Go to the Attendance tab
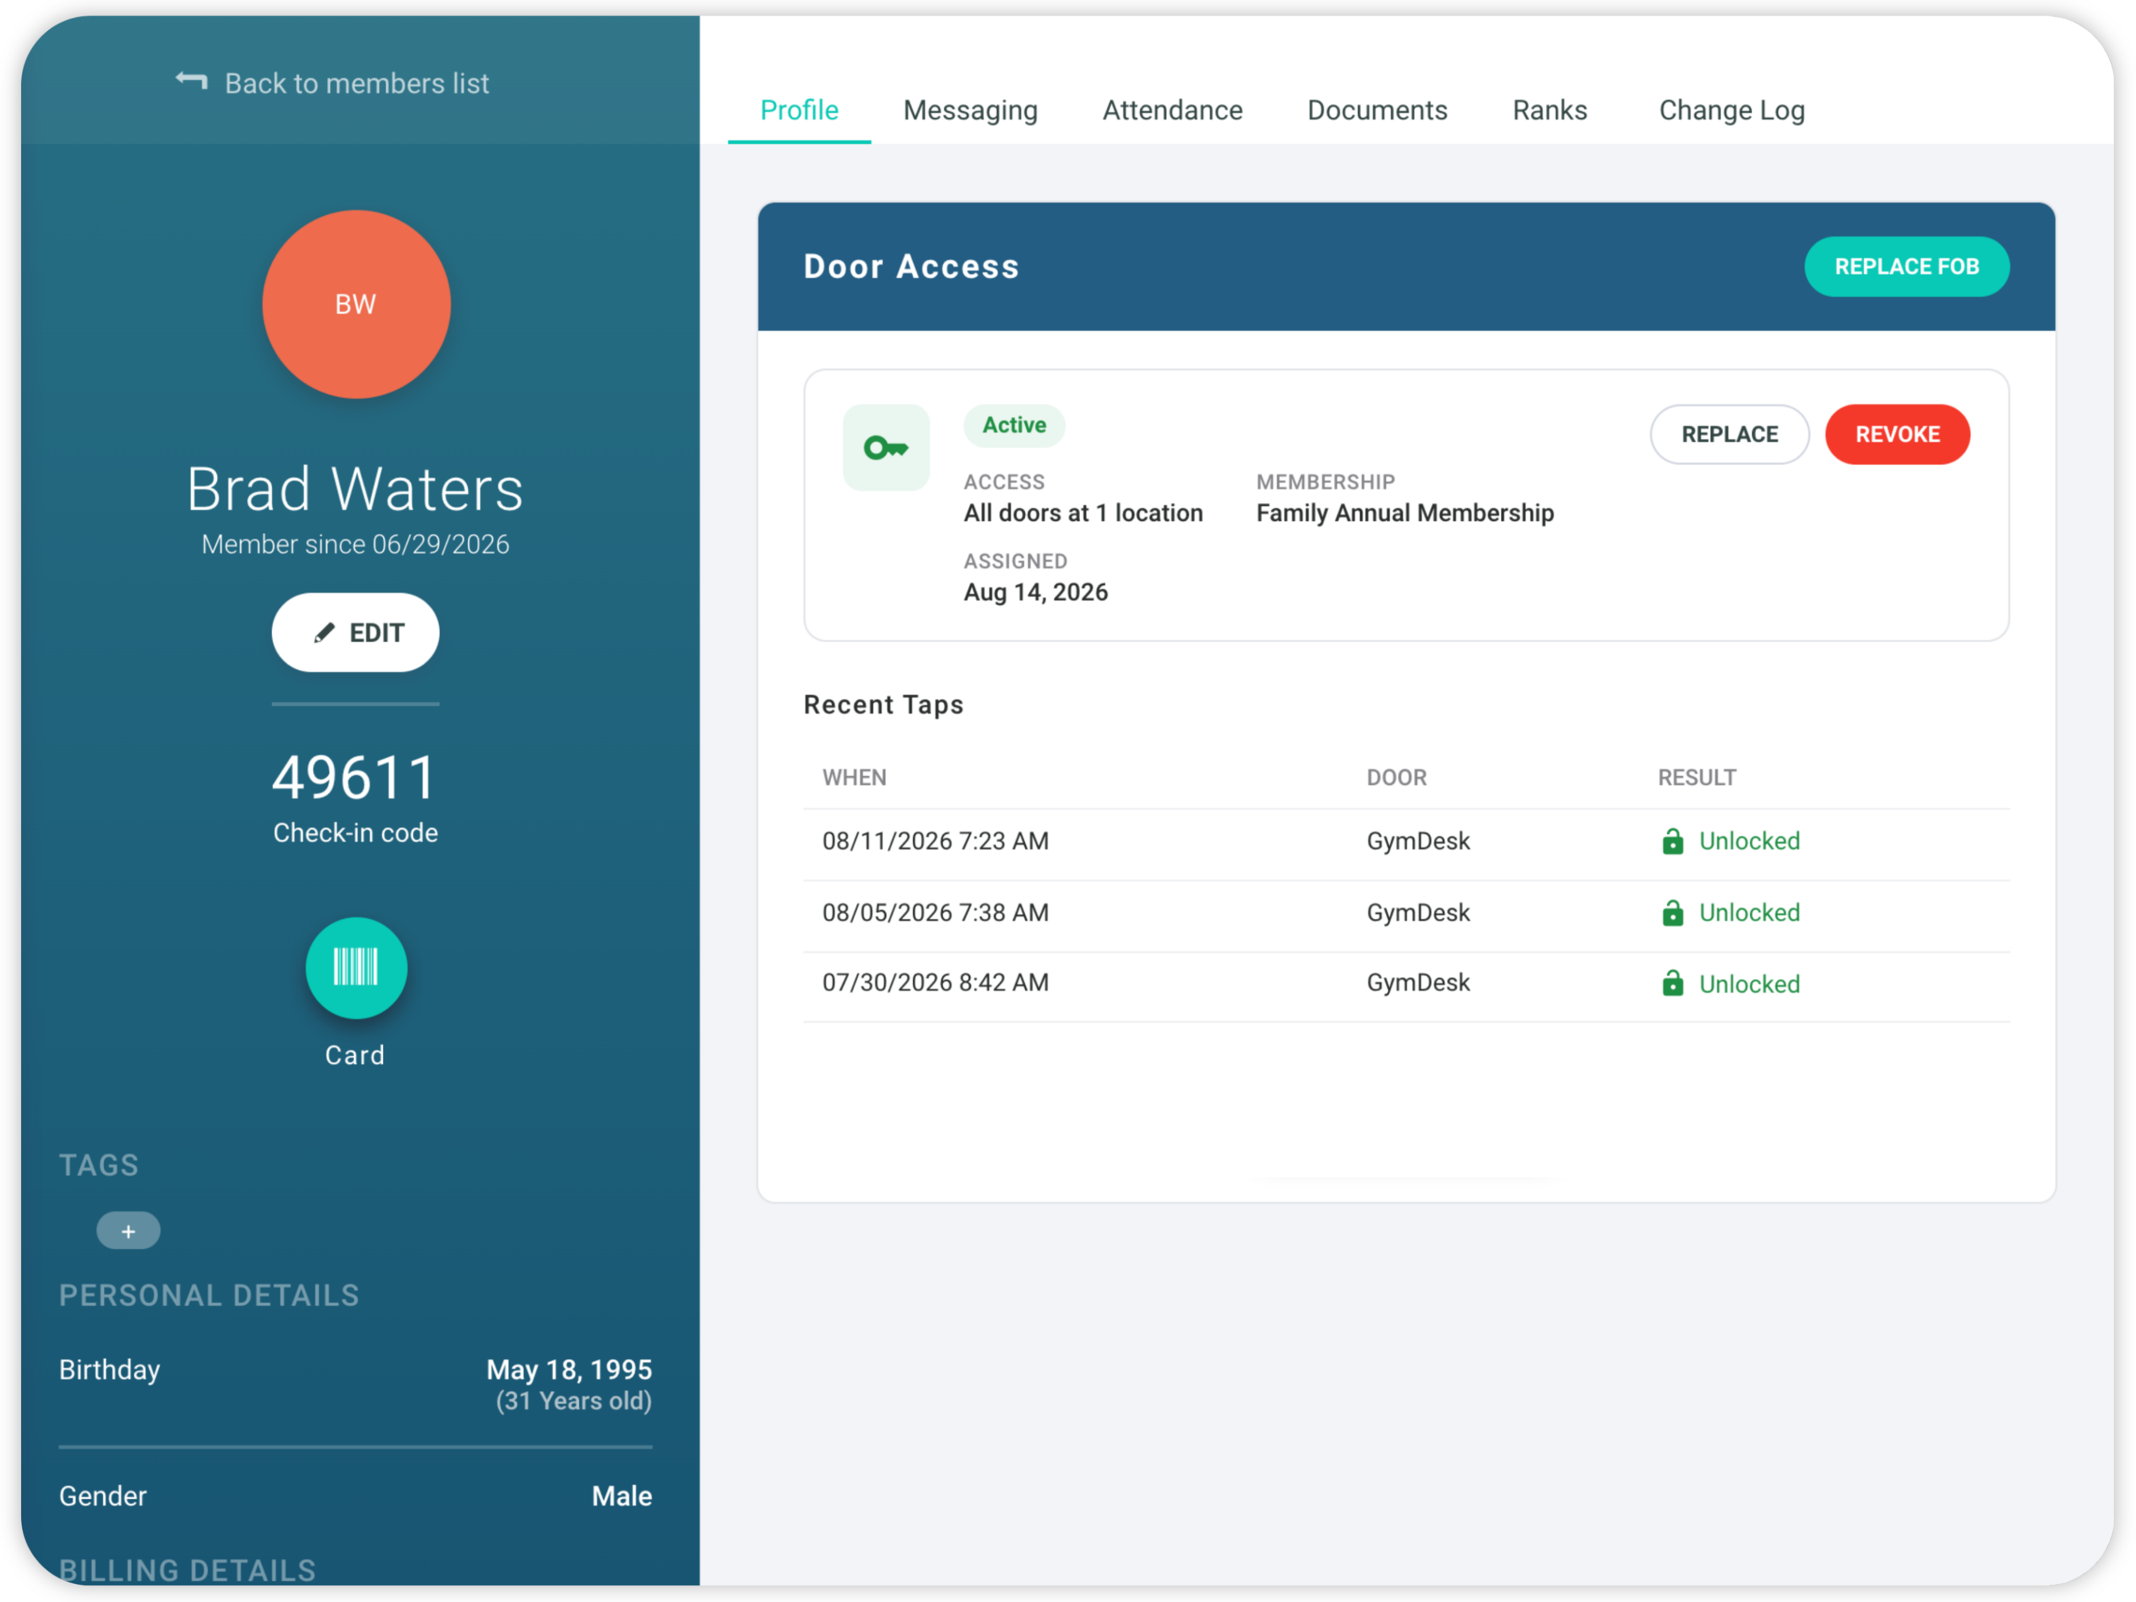The width and height of the screenshot is (2136, 1602). pos(1171,110)
